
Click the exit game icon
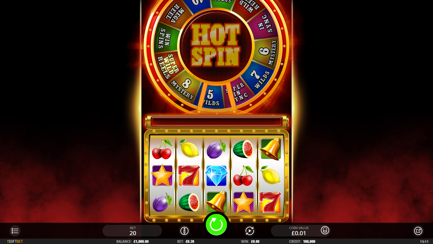[418, 231]
